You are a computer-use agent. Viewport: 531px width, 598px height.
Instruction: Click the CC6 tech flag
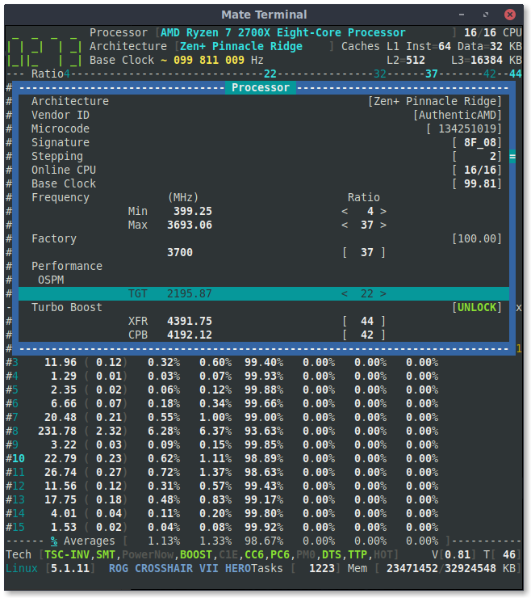[x=254, y=554]
